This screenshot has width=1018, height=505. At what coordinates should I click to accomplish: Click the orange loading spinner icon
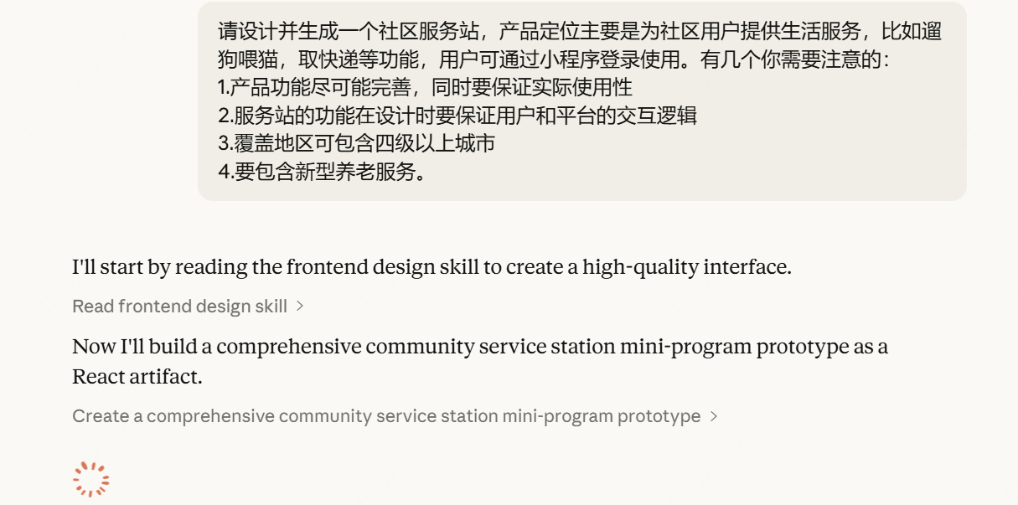click(x=90, y=479)
